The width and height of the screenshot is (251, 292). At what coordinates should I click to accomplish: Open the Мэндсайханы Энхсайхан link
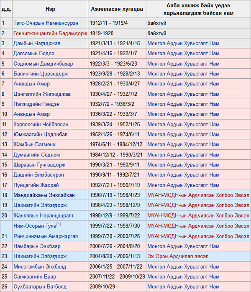[x=44, y=195]
